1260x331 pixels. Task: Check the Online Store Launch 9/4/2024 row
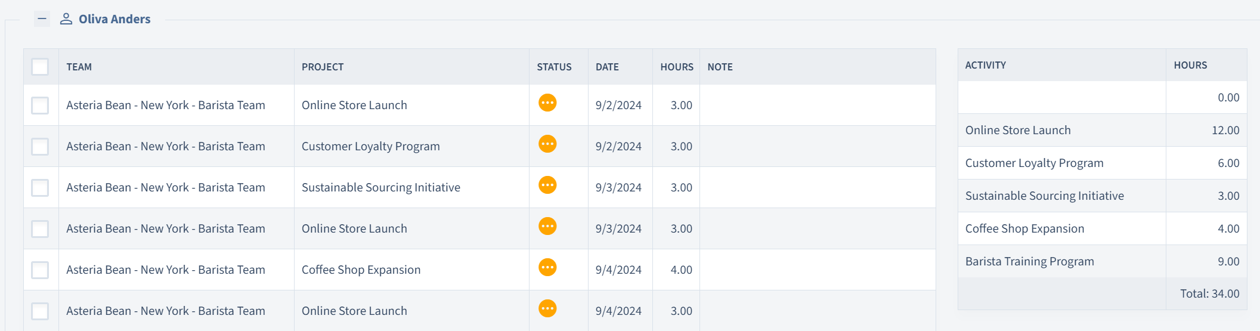click(40, 311)
